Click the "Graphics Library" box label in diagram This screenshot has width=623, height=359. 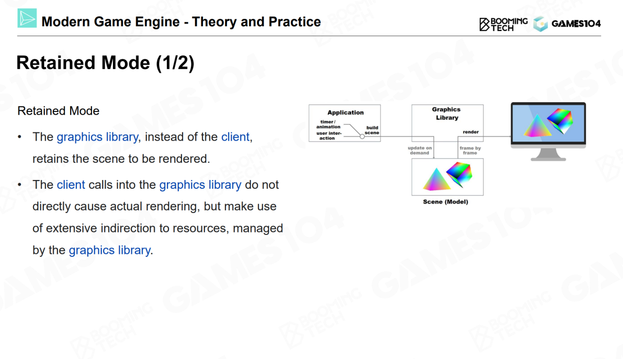(446, 113)
